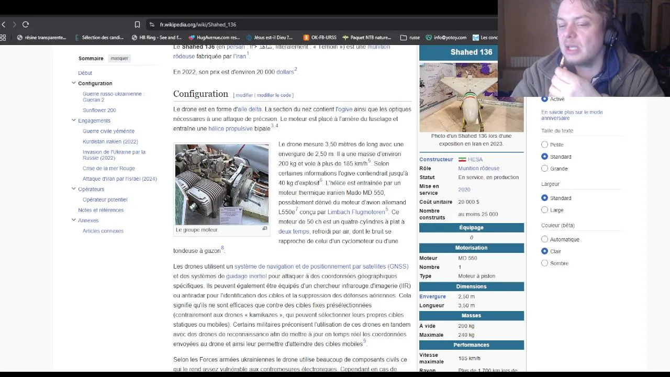The width and height of the screenshot is (670, 377).
Task: Click 'modifier' next to Configuration heading
Action: click(244, 95)
